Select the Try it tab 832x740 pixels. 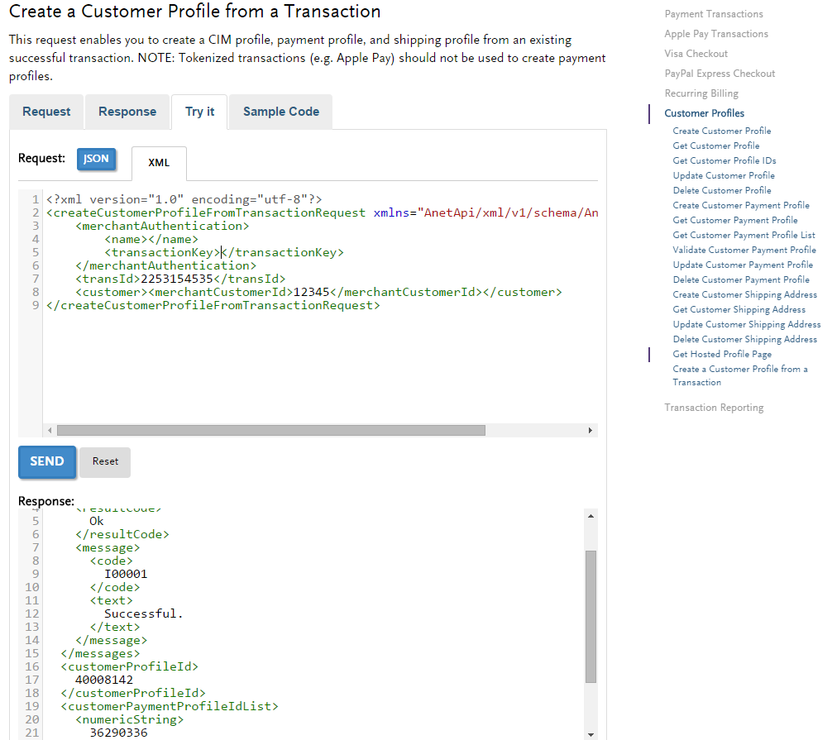point(199,112)
